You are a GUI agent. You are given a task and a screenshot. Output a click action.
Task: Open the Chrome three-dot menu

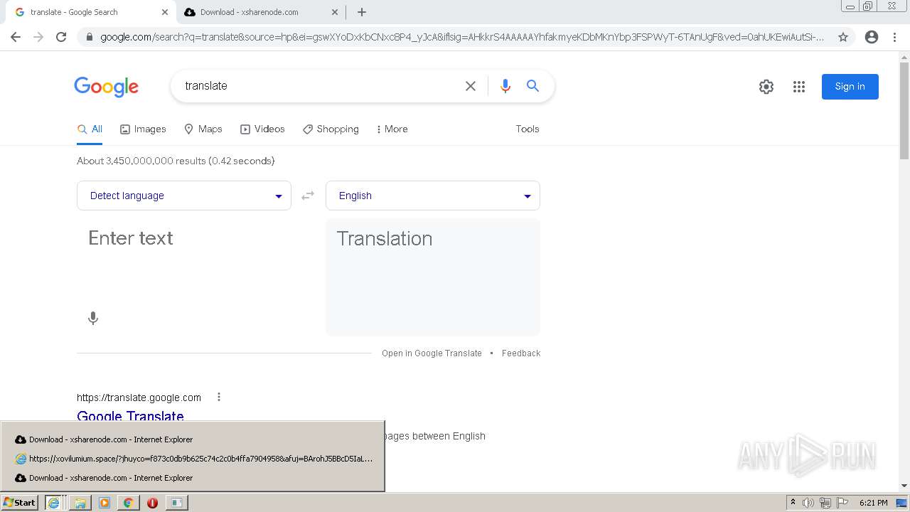(x=895, y=37)
